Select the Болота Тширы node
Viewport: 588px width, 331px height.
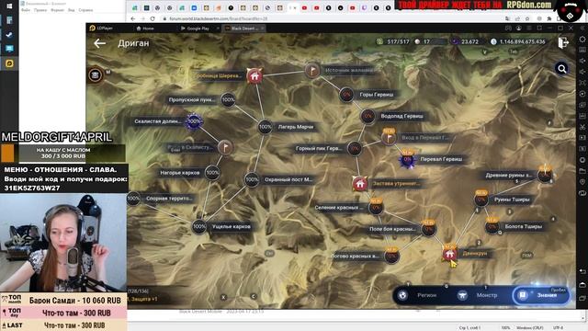point(492,226)
